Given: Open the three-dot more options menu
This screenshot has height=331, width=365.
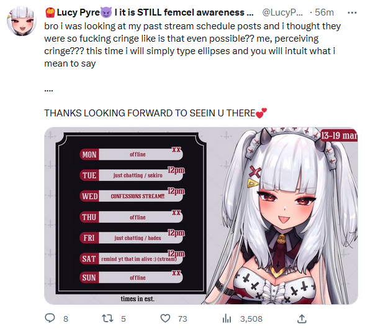Looking at the screenshot, I should coord(352,12).
